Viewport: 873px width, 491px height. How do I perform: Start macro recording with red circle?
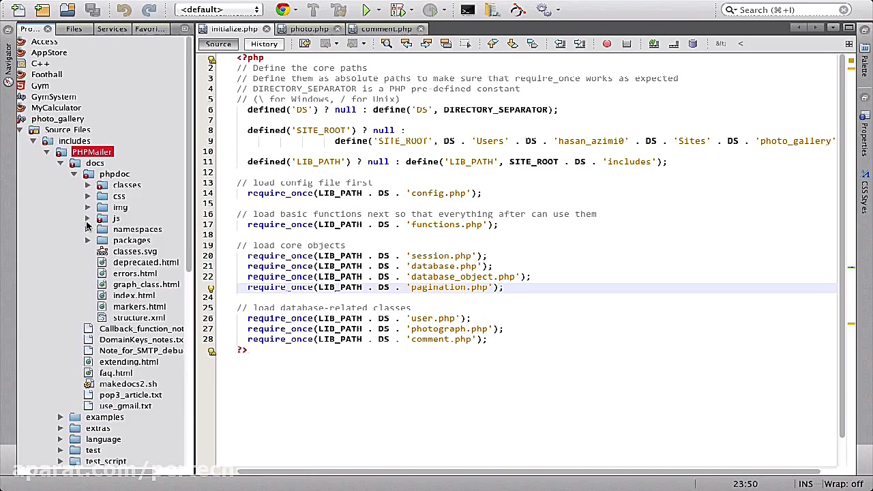coord(606,44)
